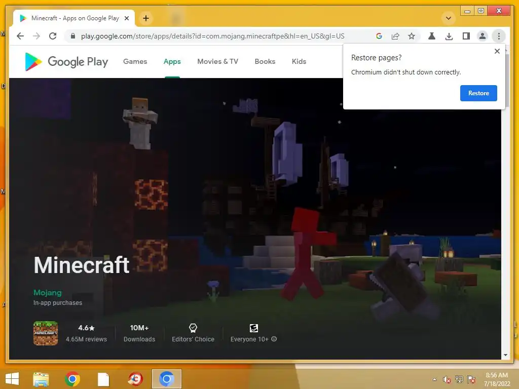Show content rating info icon
The image size is (519, 389).
(x=274, y=339)
